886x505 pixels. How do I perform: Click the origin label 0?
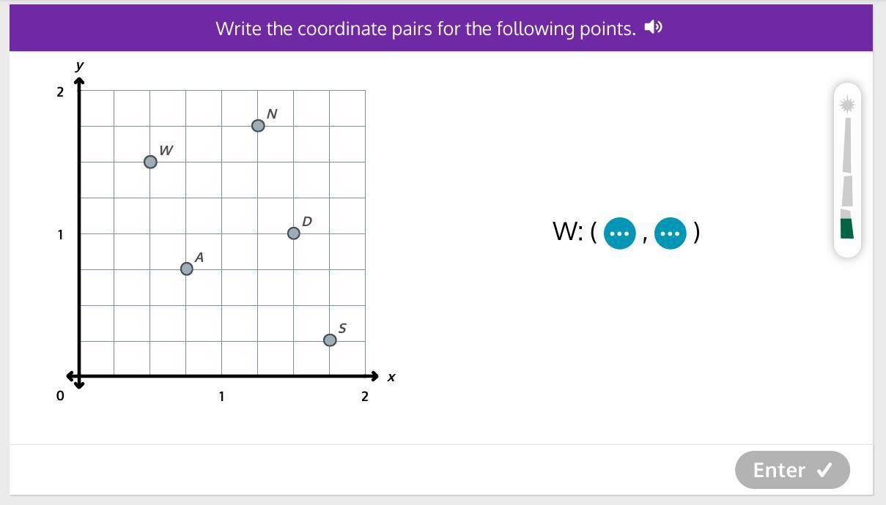pos(60,396)
